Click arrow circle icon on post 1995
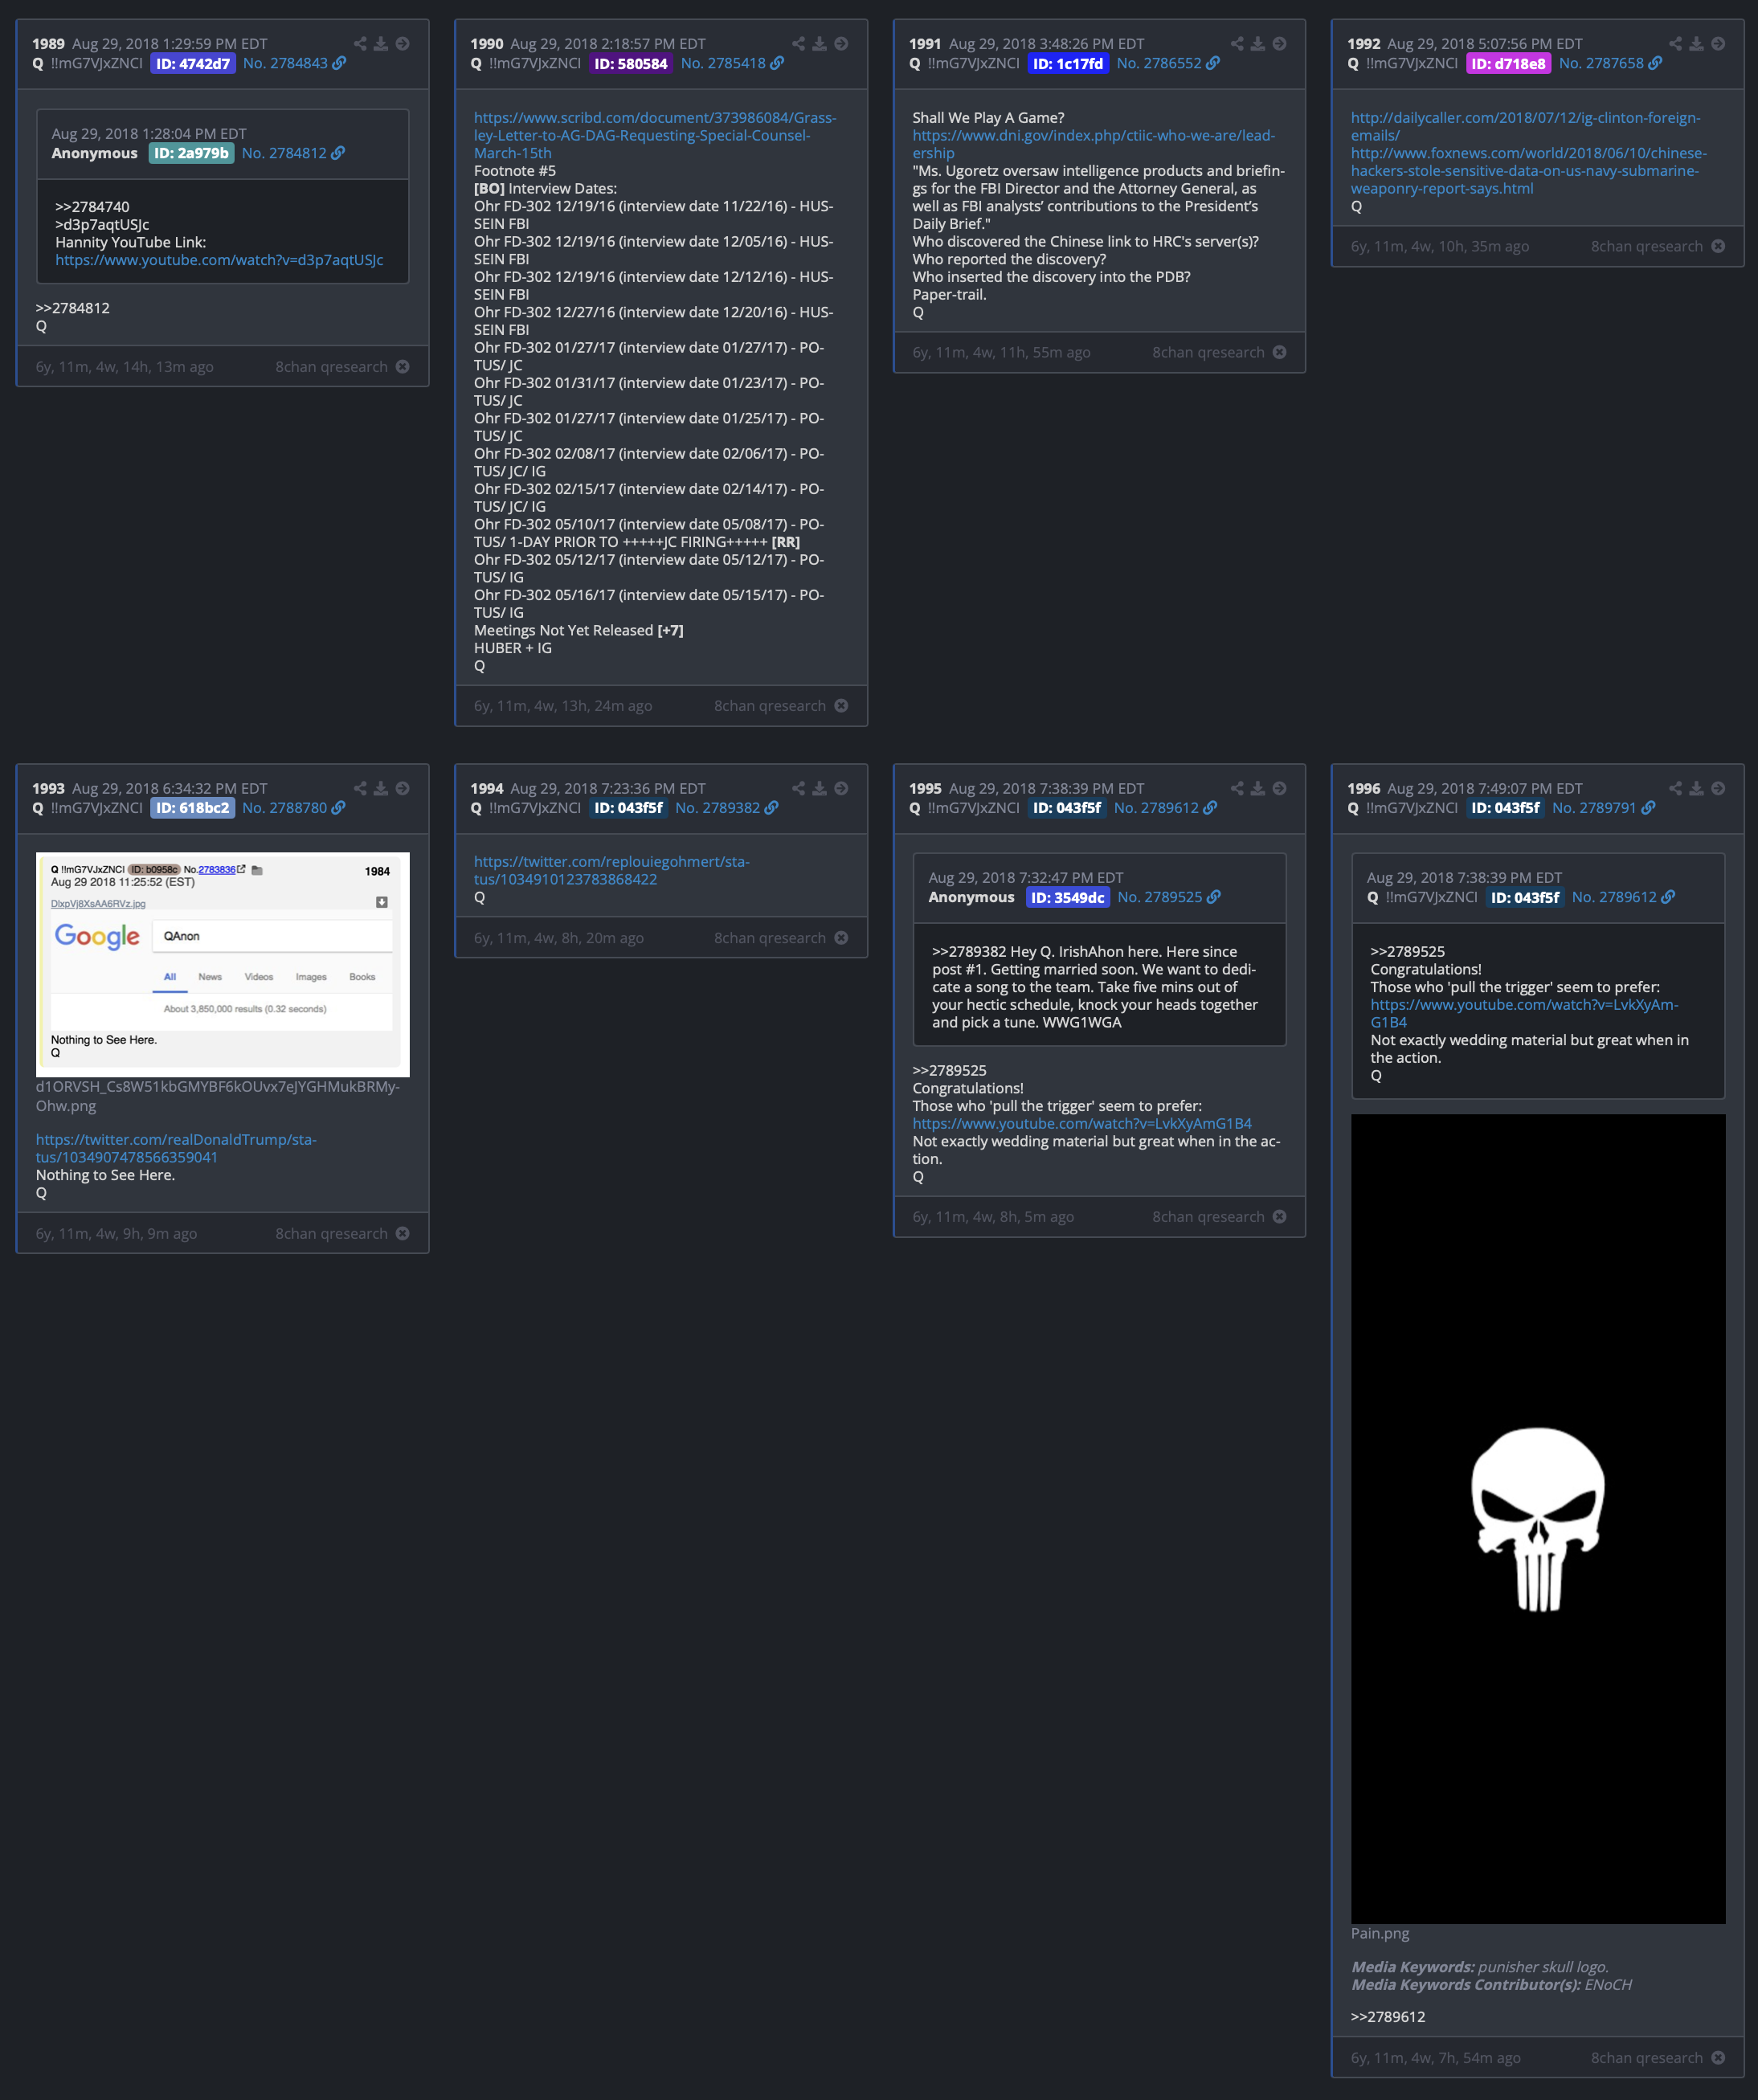 click(1279, 788)
